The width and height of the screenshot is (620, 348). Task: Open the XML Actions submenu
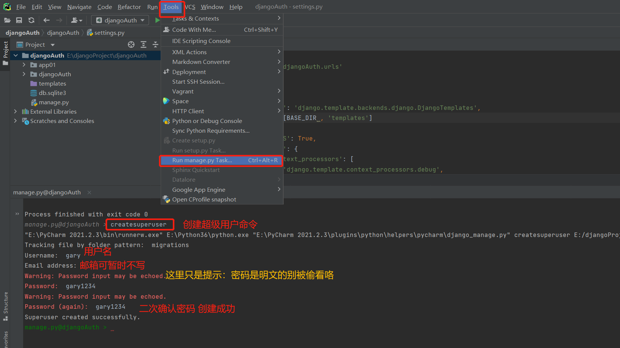[222, 52]
